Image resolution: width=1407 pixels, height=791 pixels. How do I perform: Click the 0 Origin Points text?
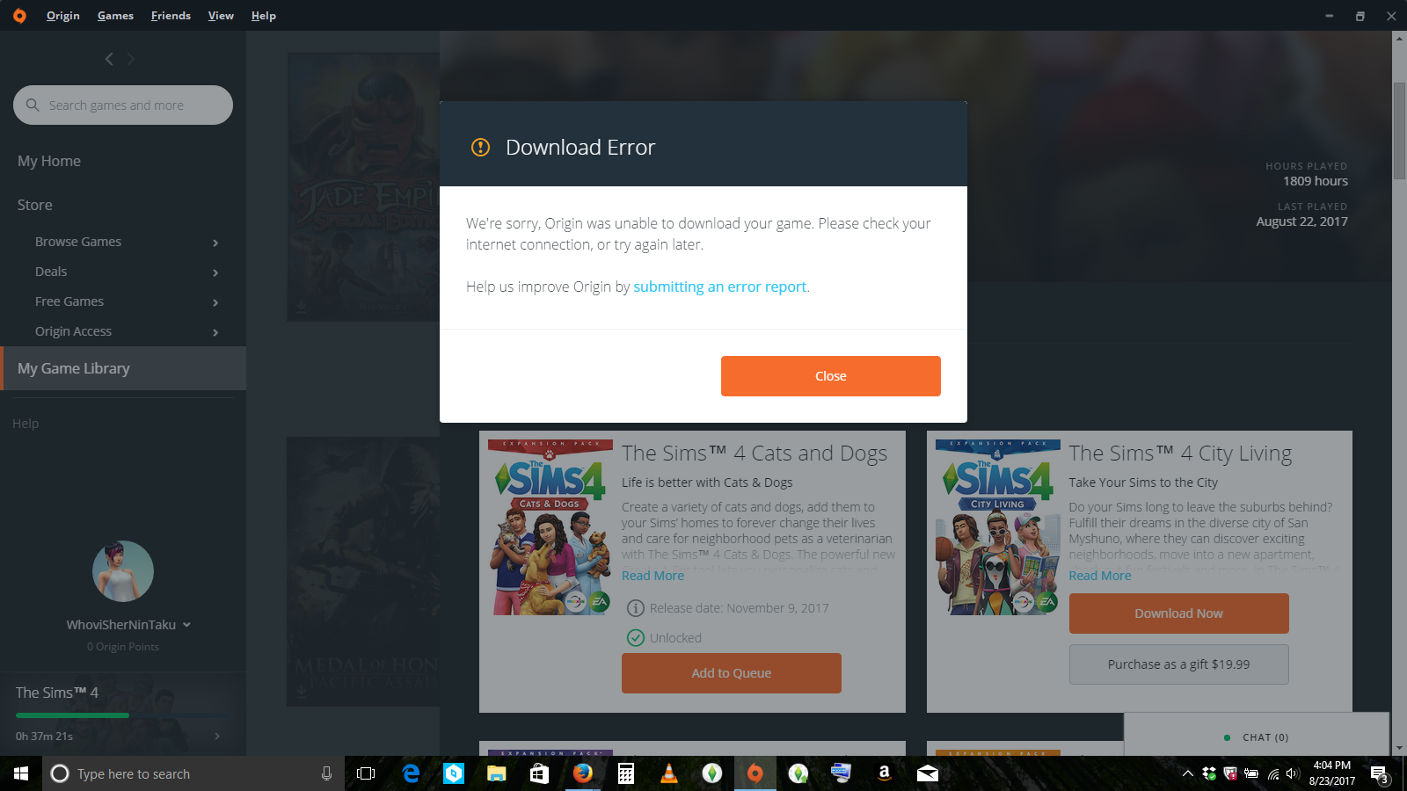123,647
